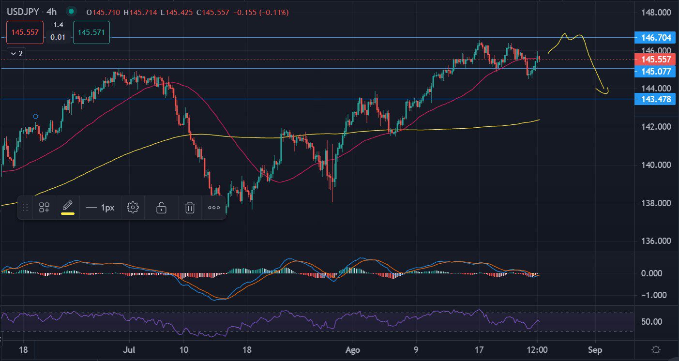
Task: Click the green market status dot
Action: point(71,12)
